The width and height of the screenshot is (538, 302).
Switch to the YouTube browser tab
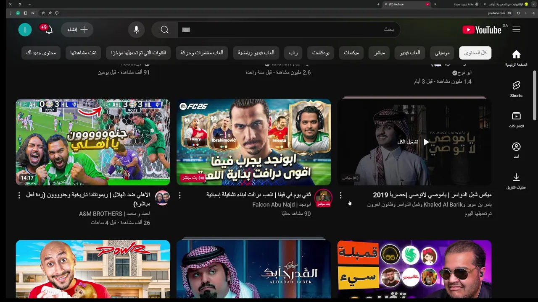coord(407,4)
